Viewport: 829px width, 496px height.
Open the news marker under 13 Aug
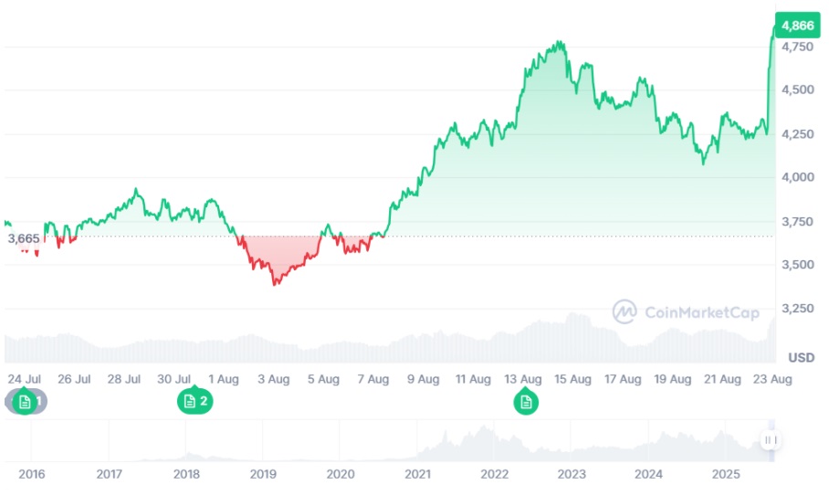pos(526,403)
